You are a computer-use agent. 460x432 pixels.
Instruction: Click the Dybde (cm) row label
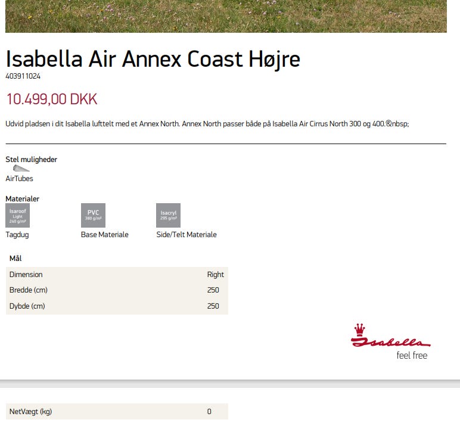pyautogui.click(x=27, y=306)
